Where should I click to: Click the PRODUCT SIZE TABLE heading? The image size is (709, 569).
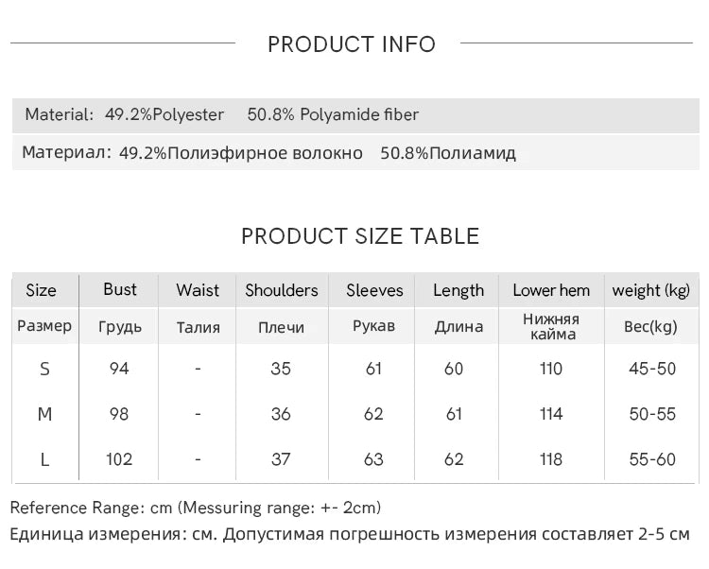coord(360,236)
